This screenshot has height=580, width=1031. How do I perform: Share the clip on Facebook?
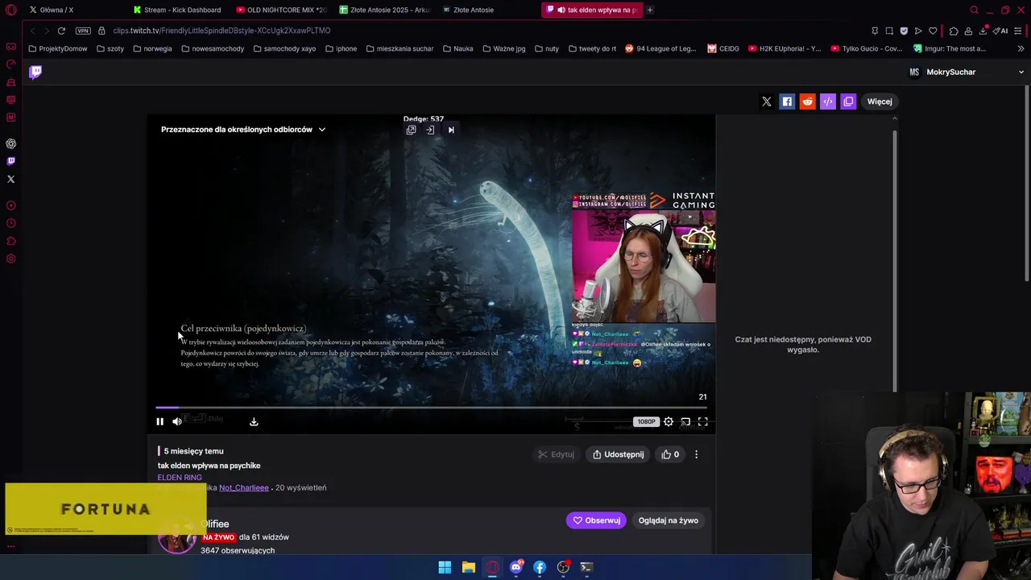[x=787, y=101]
